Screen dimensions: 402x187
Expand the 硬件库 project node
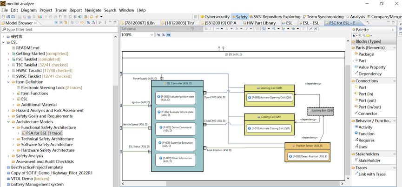click(x=4, y=37)
